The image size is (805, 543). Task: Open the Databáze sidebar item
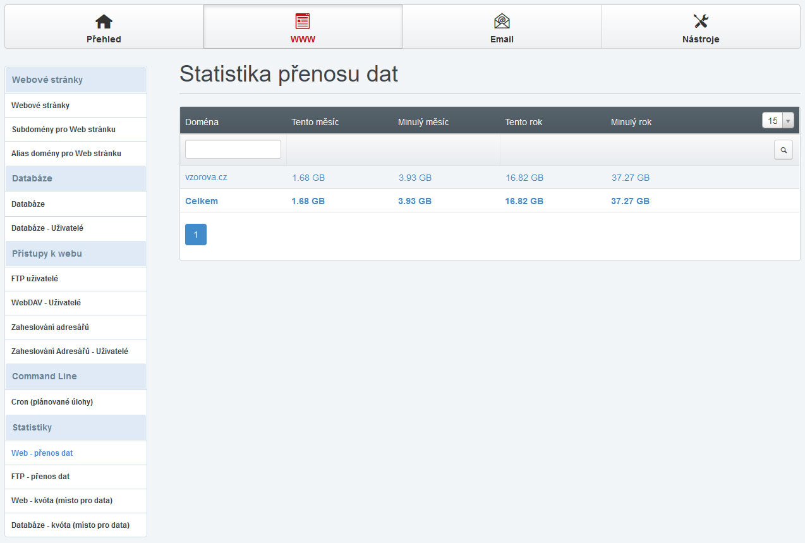coord(28,204)
